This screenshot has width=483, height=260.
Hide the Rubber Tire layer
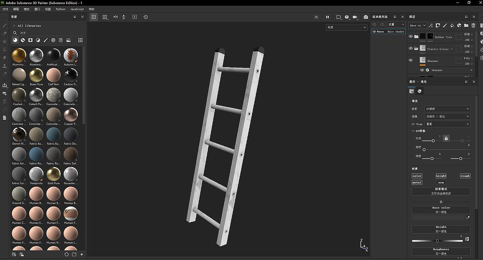411,37
